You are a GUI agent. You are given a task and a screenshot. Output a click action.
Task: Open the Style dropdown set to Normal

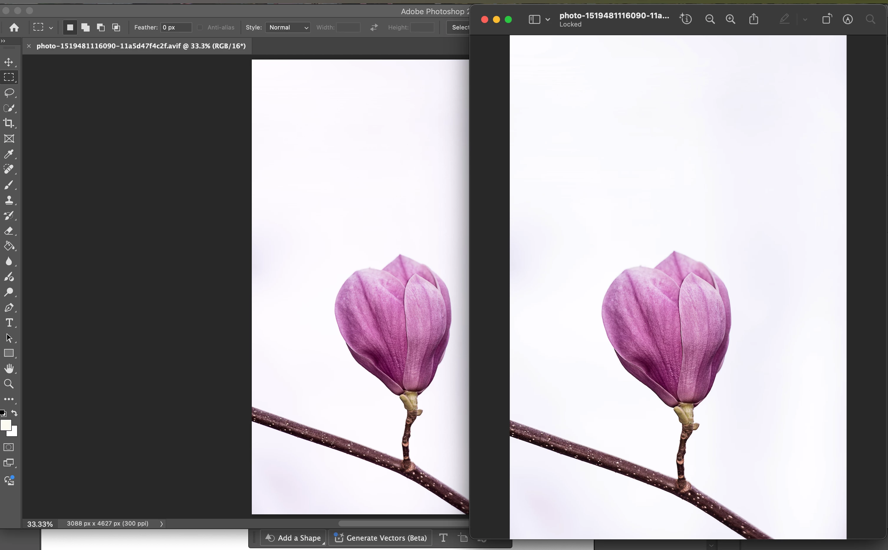tap(288, 27)
